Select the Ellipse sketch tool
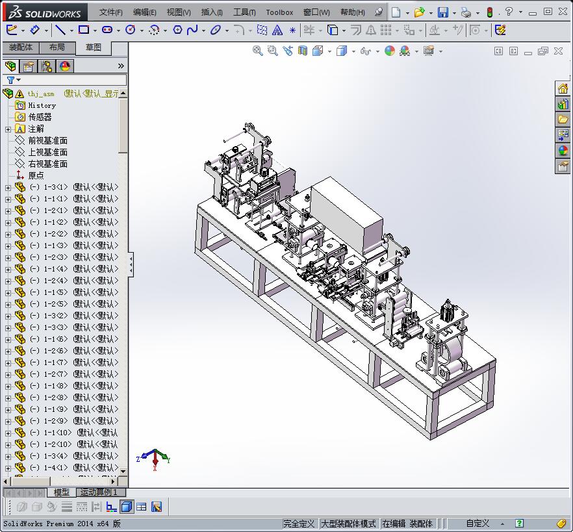 [215, 30]
